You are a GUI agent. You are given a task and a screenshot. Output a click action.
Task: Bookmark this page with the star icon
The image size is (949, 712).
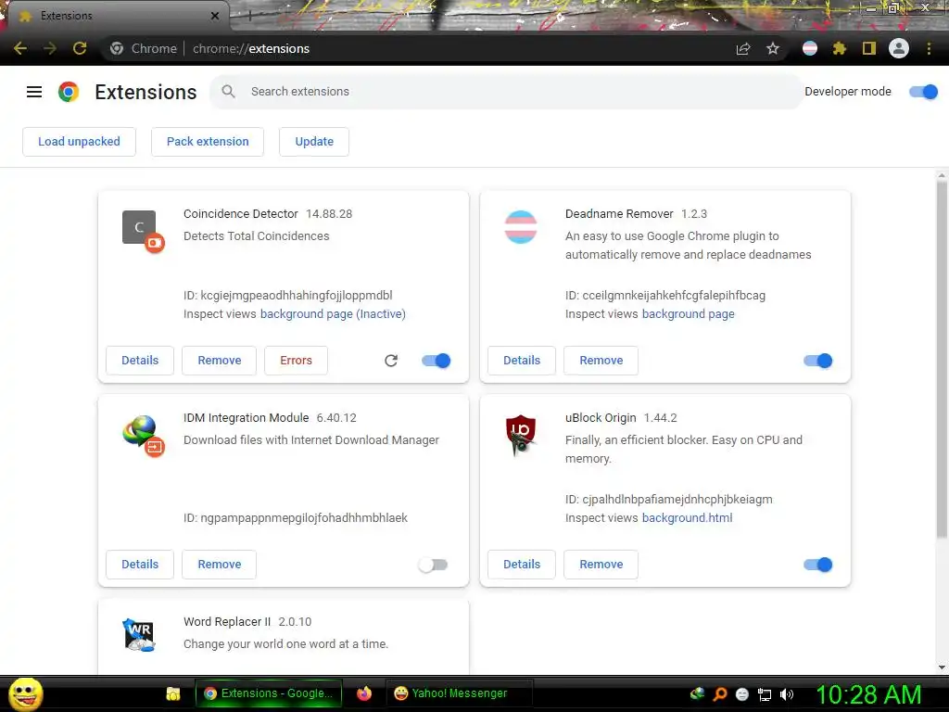pyautogui.click(x=773, y=48)
